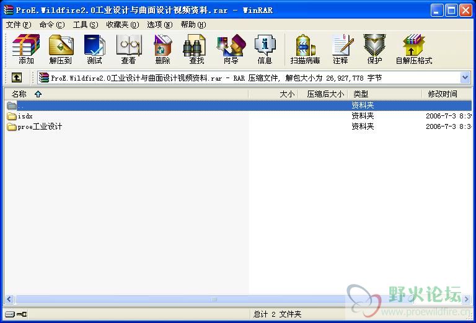Click the SFX (自解压格式) icon
This screenshot has height=323, width=476.
[x=414, y=50]
